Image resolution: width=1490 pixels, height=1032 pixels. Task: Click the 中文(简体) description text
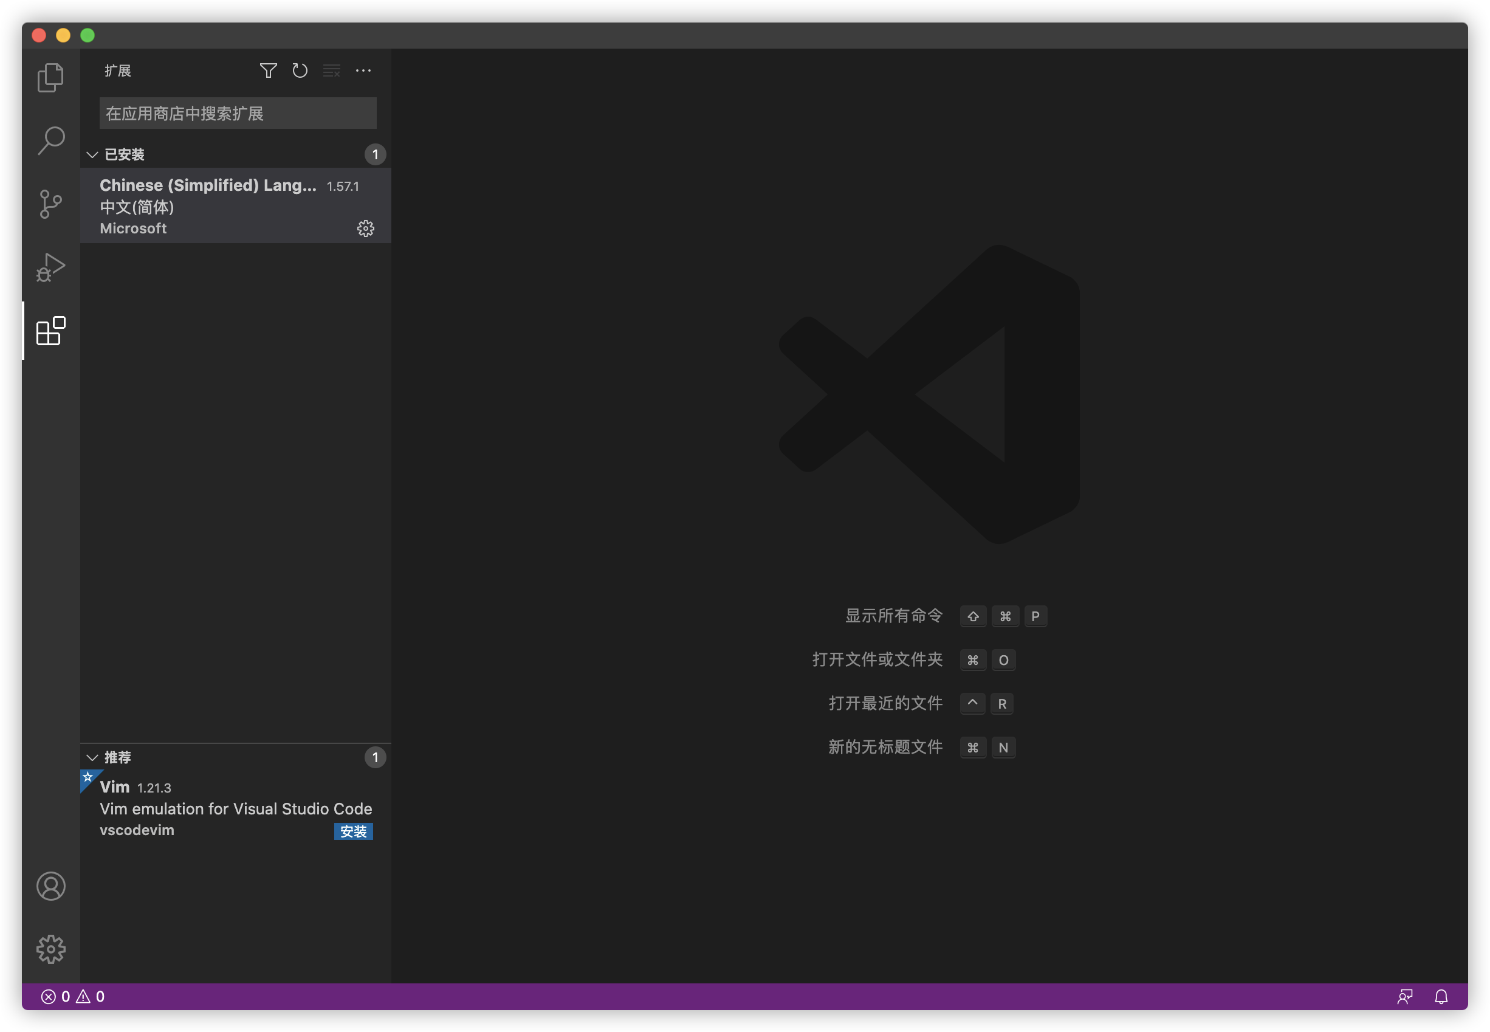[137, 207]
